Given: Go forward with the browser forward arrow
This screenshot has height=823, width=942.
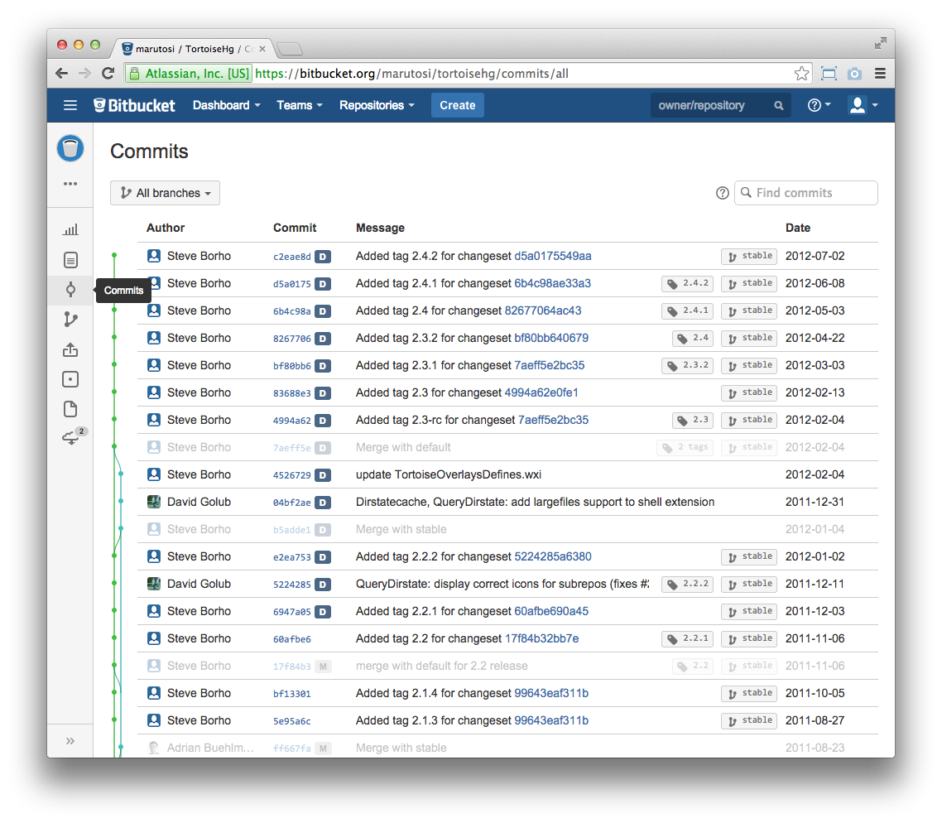Looking at the screenshot, I should coord(84,74).
